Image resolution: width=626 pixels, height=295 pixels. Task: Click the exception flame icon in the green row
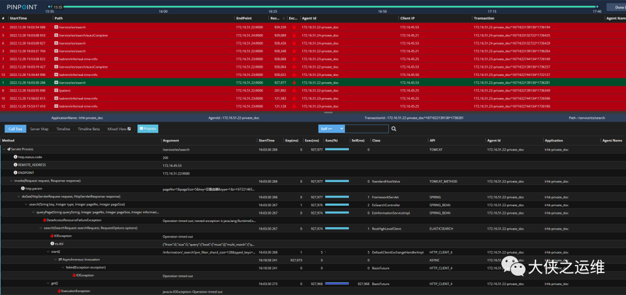click(293, 83)
